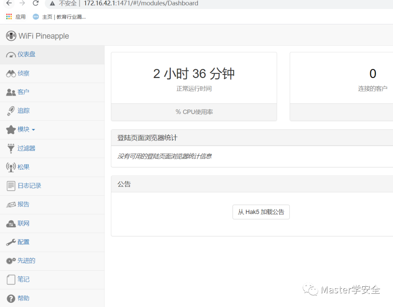Click the WiFi Pineapple logo icon

coord(11,36)
